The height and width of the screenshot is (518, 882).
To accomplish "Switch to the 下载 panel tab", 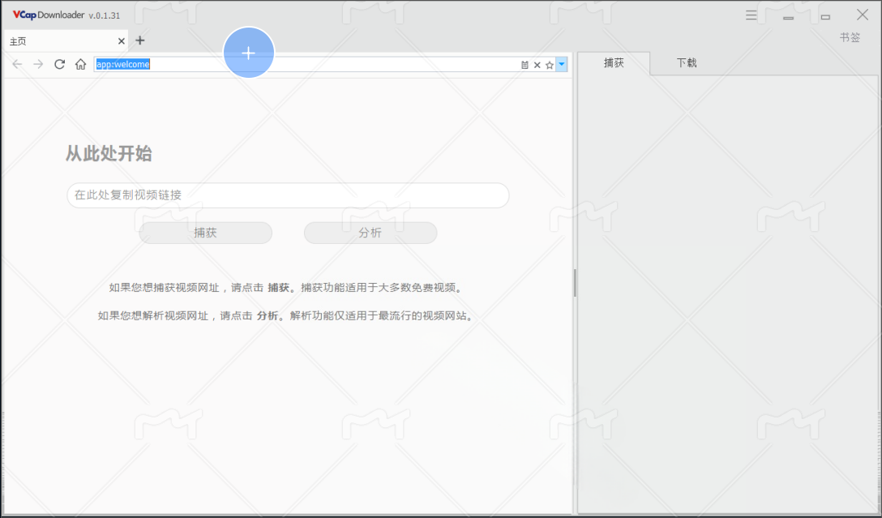I will 687,62.
